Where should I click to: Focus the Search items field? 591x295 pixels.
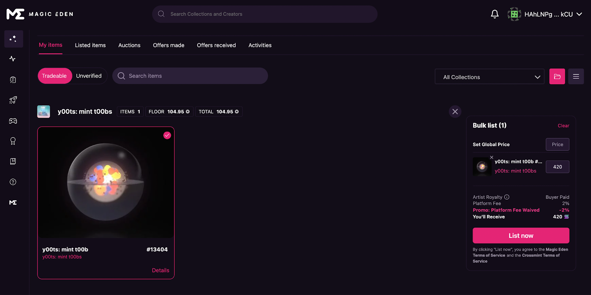190,76
